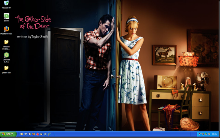Click the tablet pen tray icon
Image resolution: width=220 pixels, height=138 pixels.
pos(203,134)
